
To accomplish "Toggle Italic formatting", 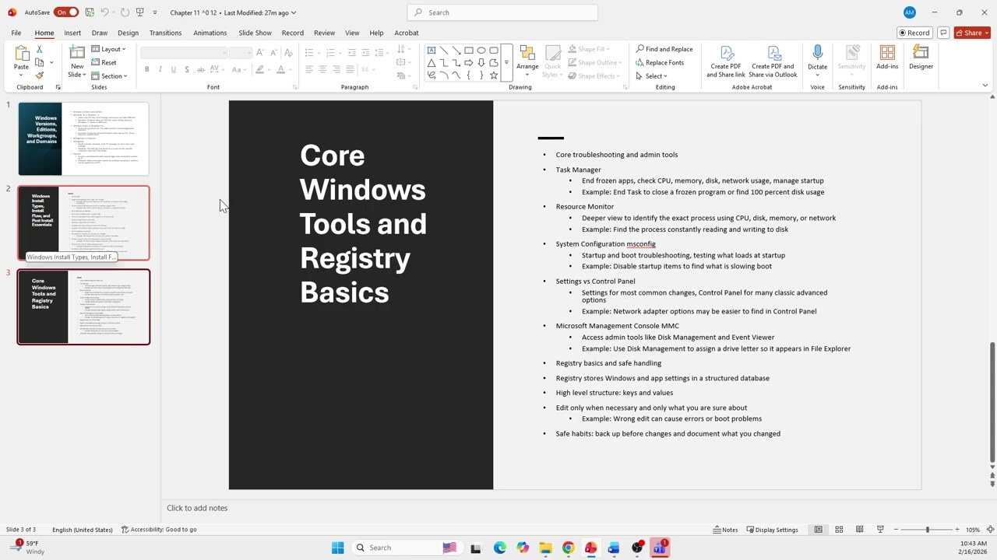I will coord(160,69).
